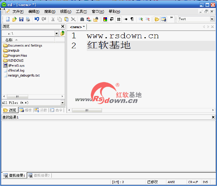The width and height of the screenshot is (217, 186).
Task: Toggle tab marks arrow button
Action: 125,19
